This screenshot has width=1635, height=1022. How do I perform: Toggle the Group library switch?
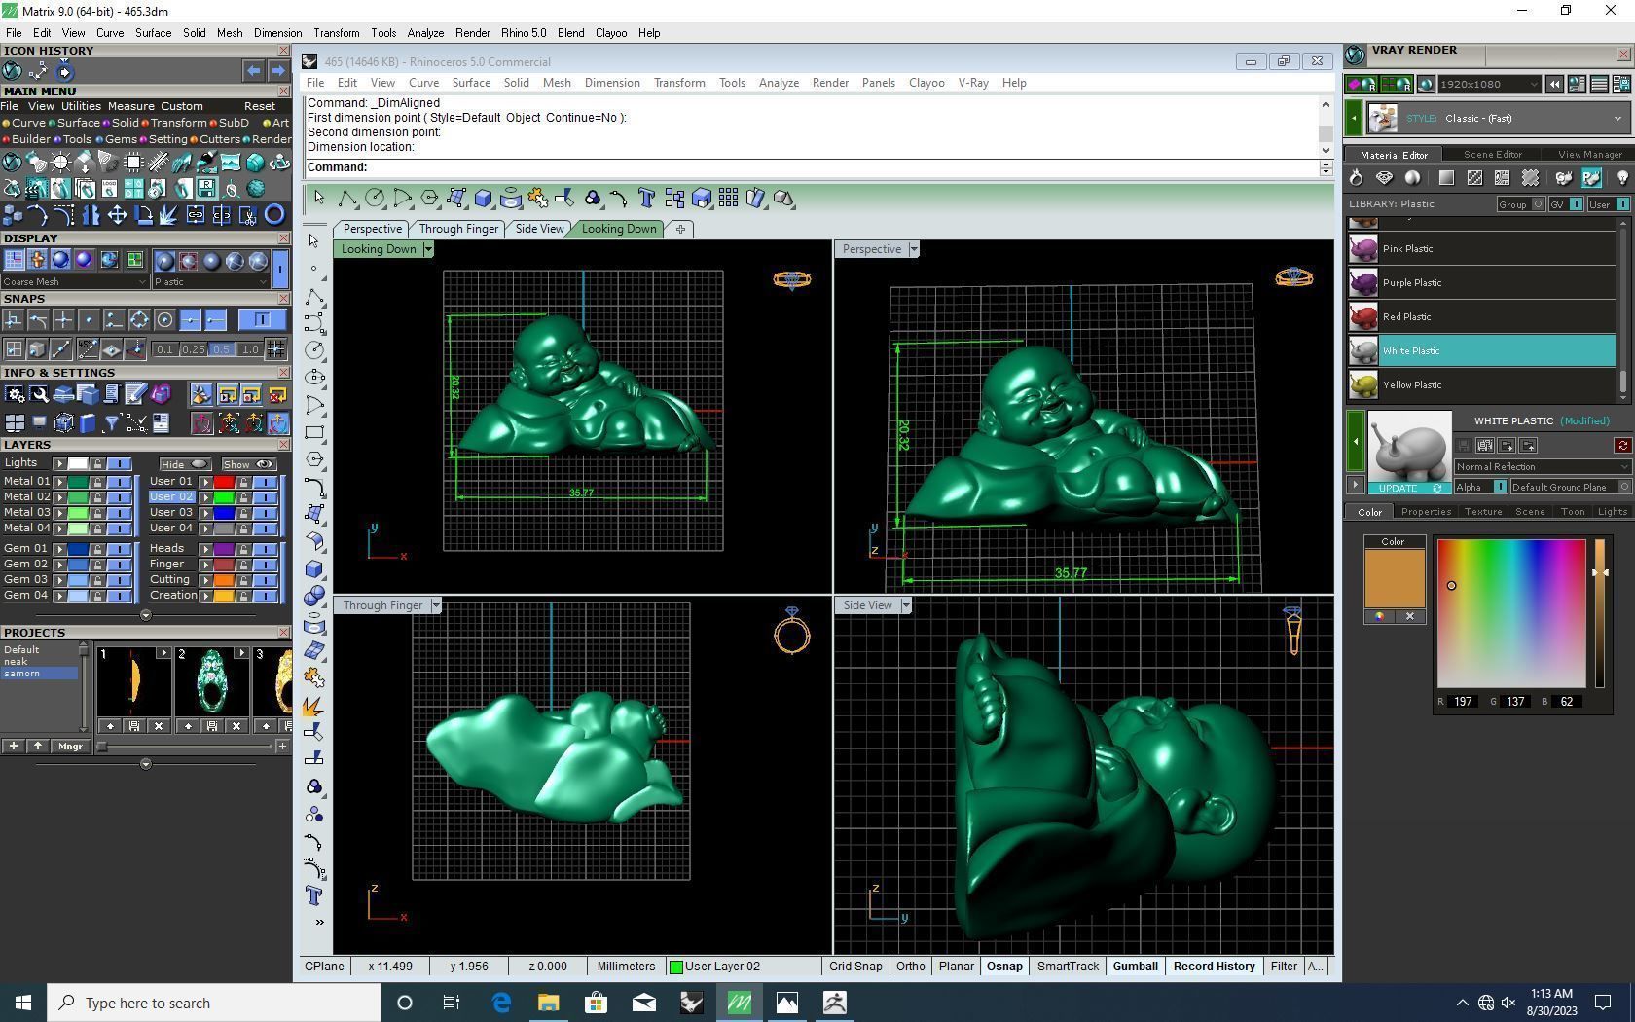[1539, 204]
